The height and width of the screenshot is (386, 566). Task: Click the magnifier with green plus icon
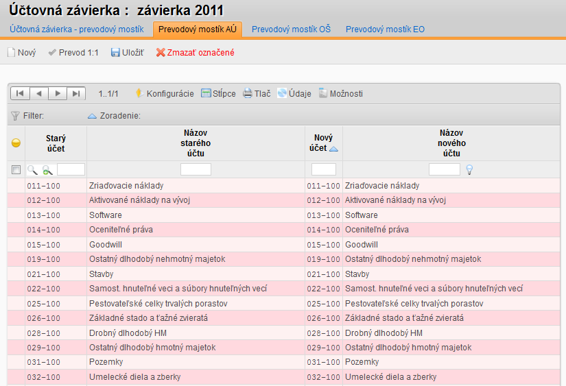(x=47, y=170)
